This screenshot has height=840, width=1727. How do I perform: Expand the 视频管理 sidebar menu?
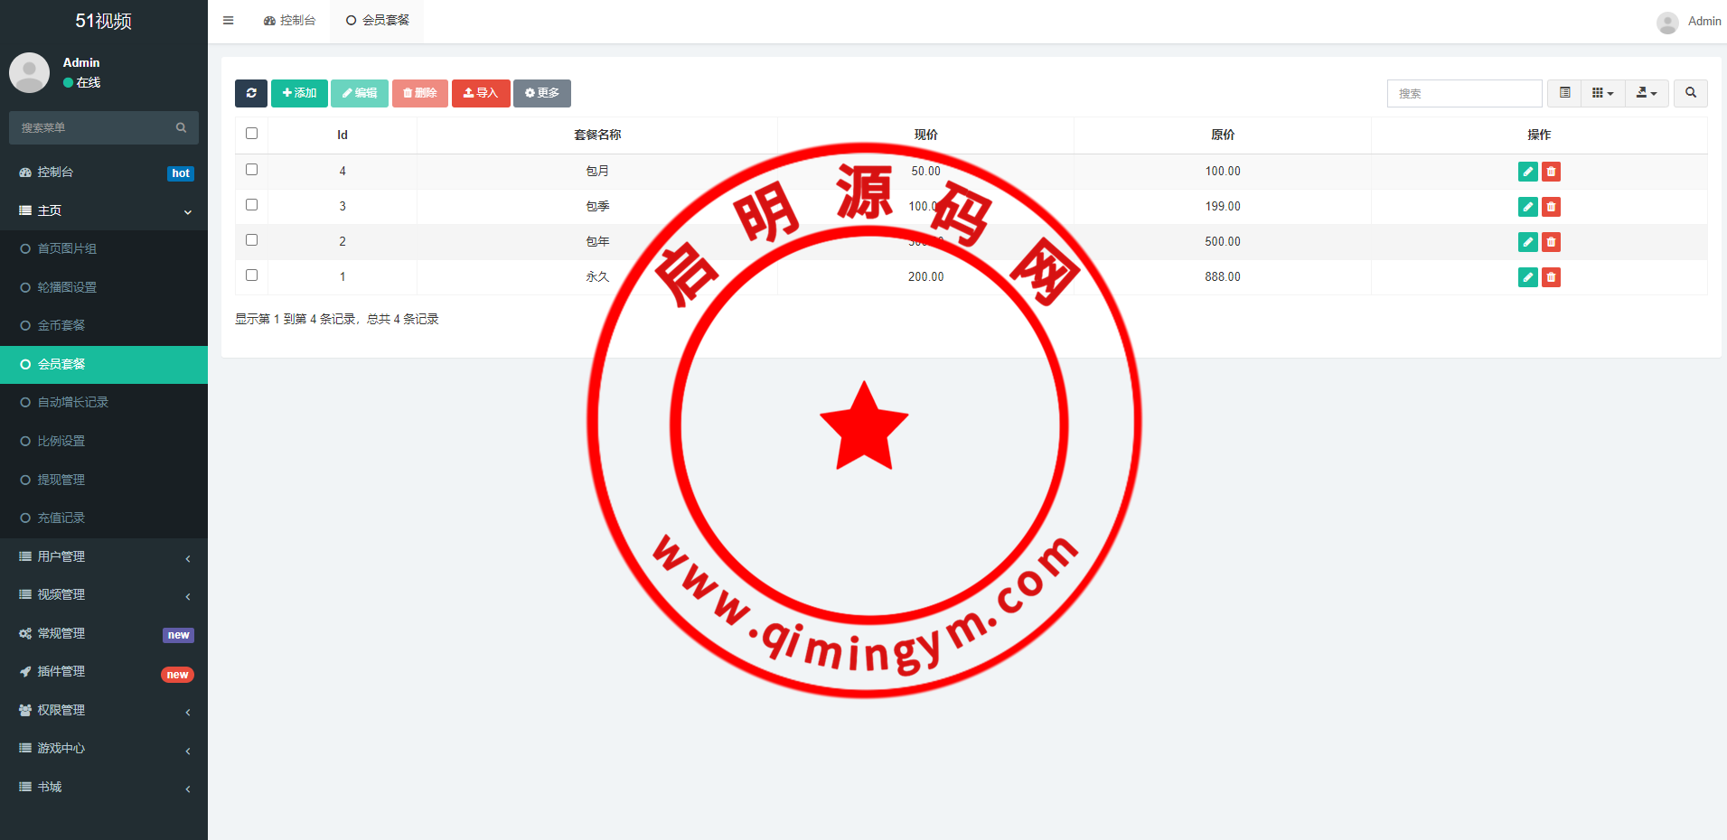104,594
